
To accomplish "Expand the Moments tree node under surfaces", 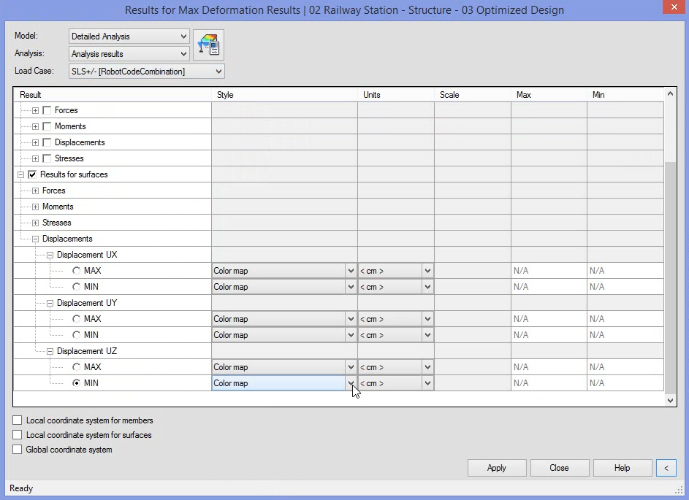I will pyautogui.click(x=34, y=207).
